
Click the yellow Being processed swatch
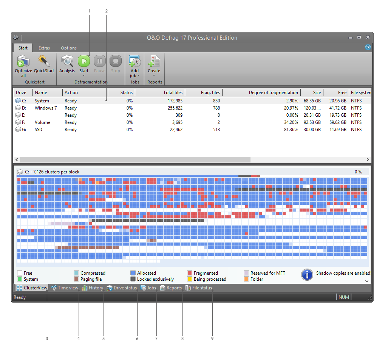[x=190, y=279]
